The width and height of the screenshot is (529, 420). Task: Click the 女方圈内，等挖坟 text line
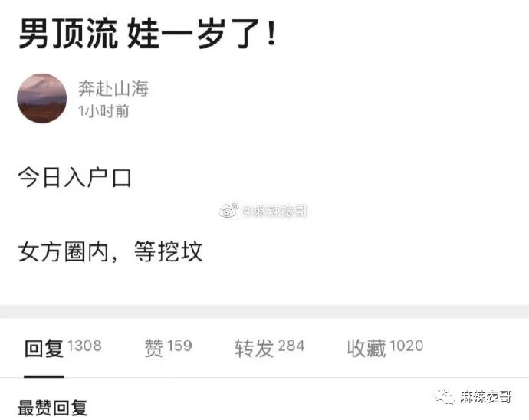(x=110, y=251)
